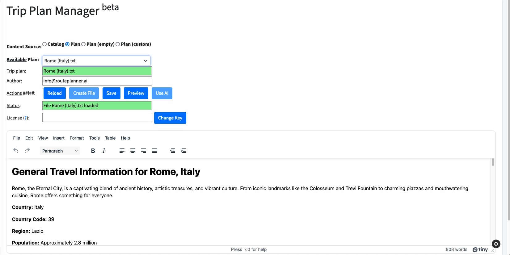Open the editor Help menu
Viewport: 510px width, 255px height.
tap(125, 138)
